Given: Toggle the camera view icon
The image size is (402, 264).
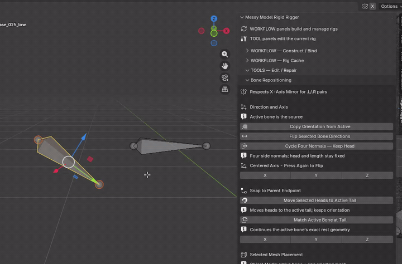Looking at the screenshot, I should [225, 77].
